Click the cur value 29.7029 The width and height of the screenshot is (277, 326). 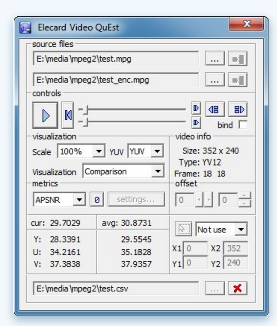click(x=65, y=223)
